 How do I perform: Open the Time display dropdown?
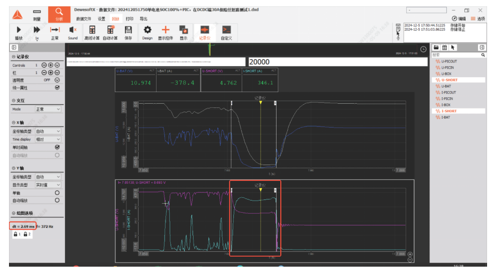point(48,139)
